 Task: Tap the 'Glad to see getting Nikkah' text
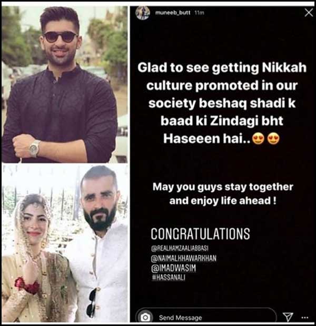(222, 68)
